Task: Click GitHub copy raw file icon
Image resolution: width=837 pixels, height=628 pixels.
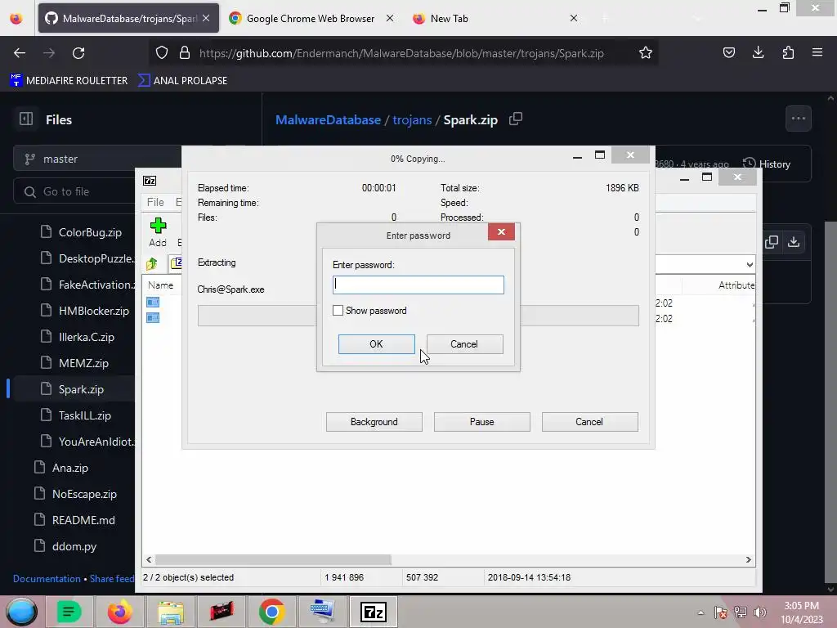Action: [x=771, y=242]
